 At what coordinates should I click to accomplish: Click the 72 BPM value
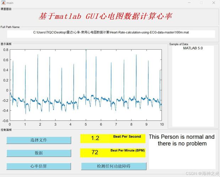(95, 153)
